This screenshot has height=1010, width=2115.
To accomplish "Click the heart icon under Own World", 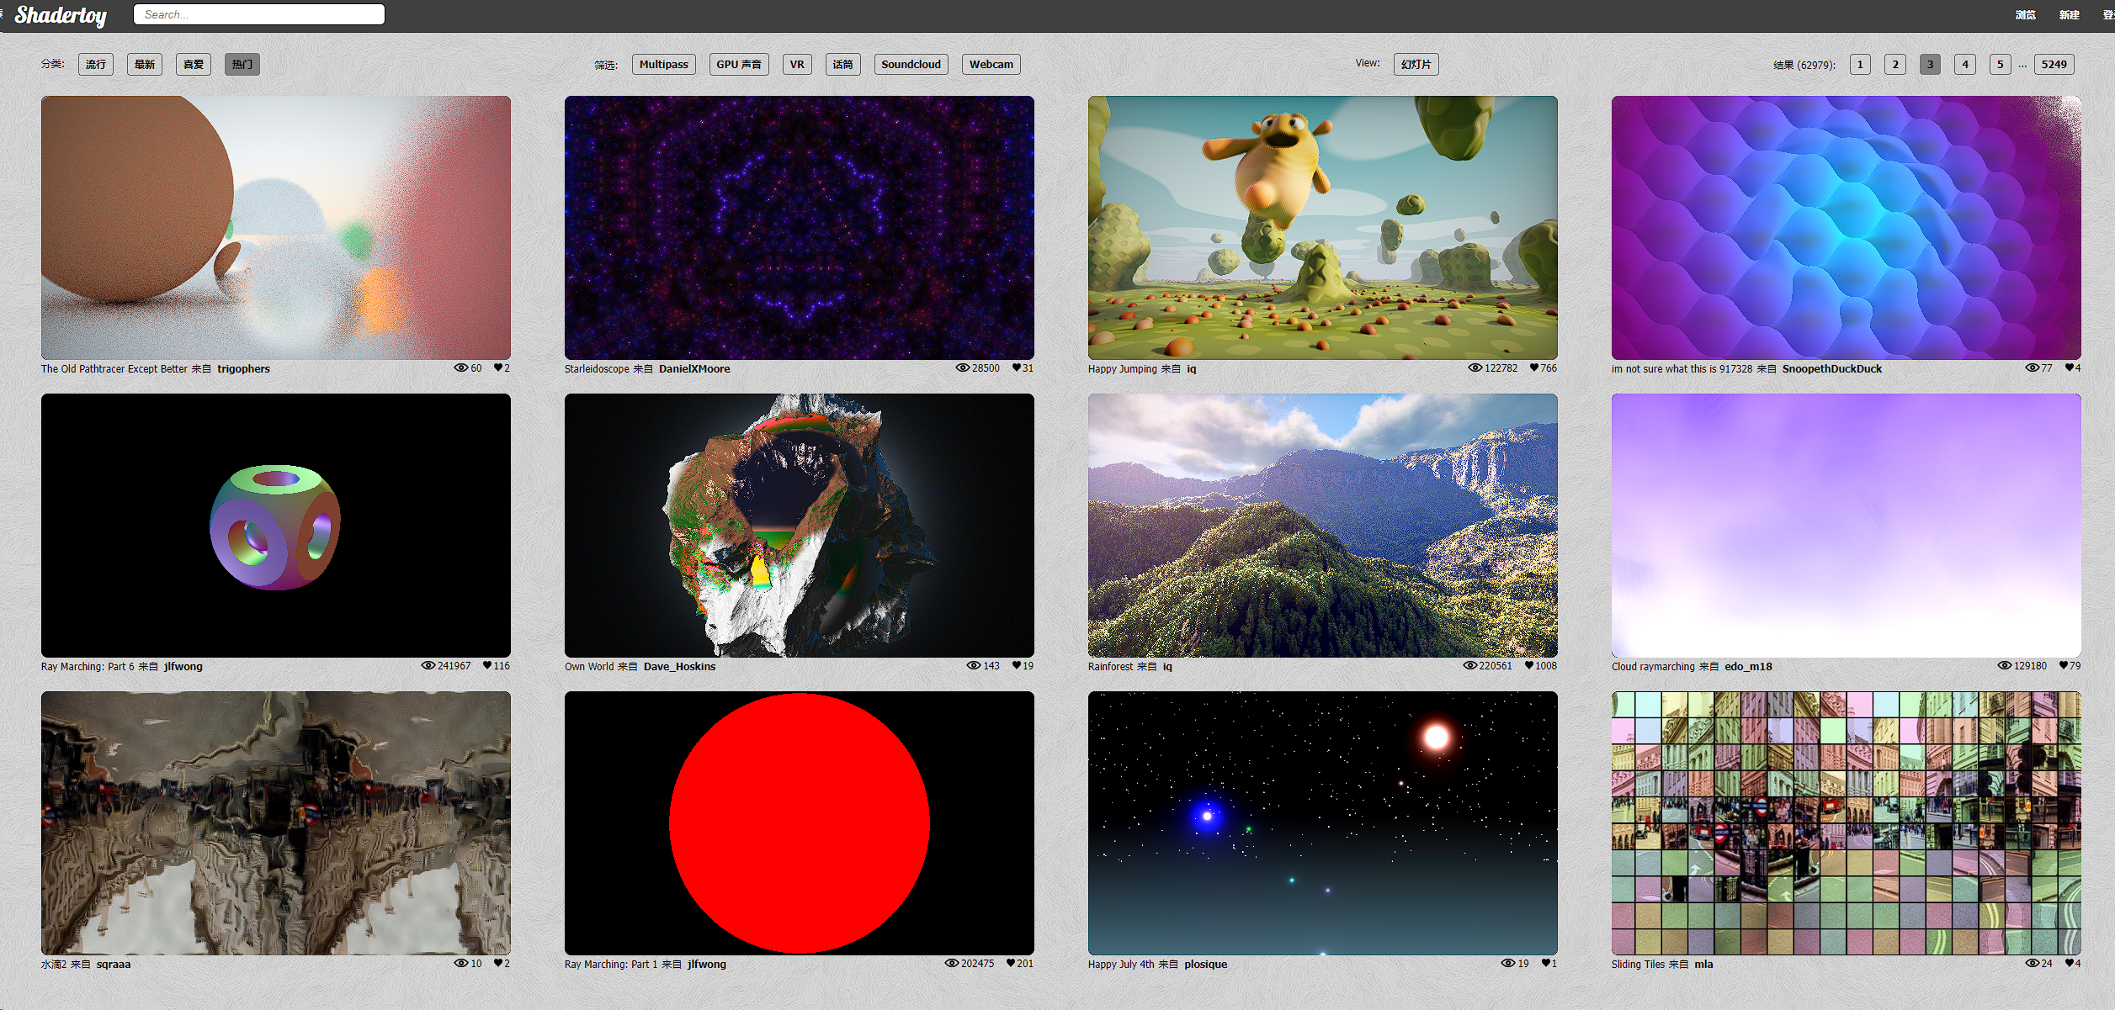I will click(x=1016, y=666).
